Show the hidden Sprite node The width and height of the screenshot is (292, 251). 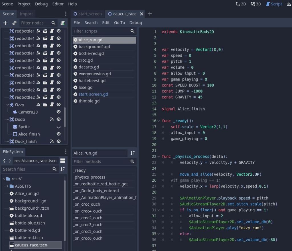tap(59, 127)
